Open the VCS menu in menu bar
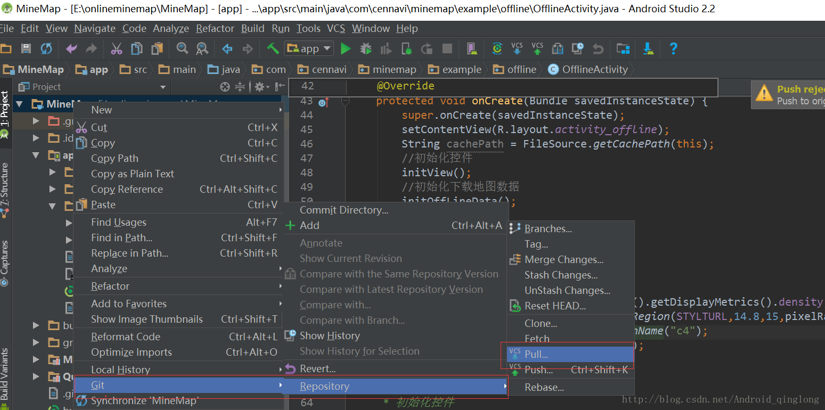Image resolution: width=825 pixels, height=410 pixels. coord(336,29)
